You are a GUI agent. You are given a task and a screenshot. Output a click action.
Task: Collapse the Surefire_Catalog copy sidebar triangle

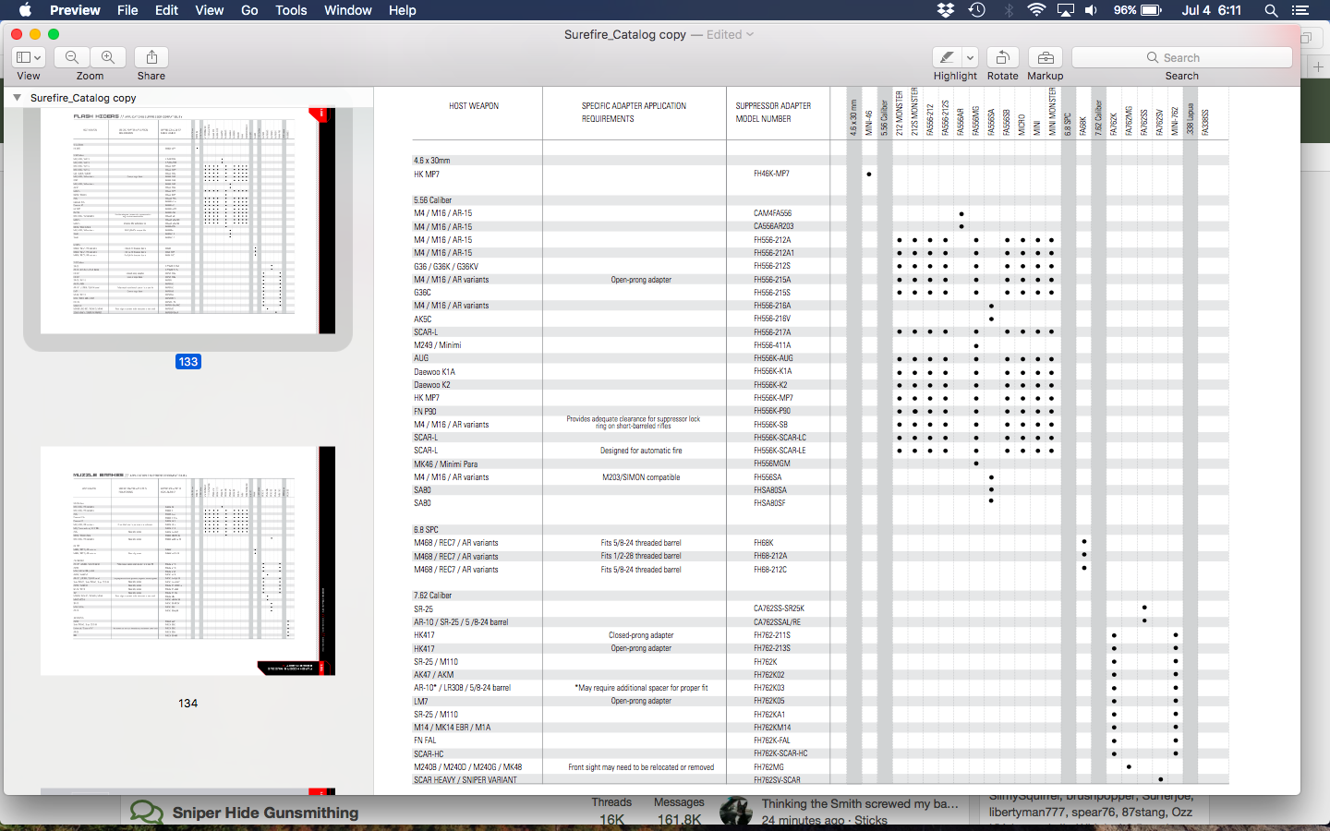(17, 97)
